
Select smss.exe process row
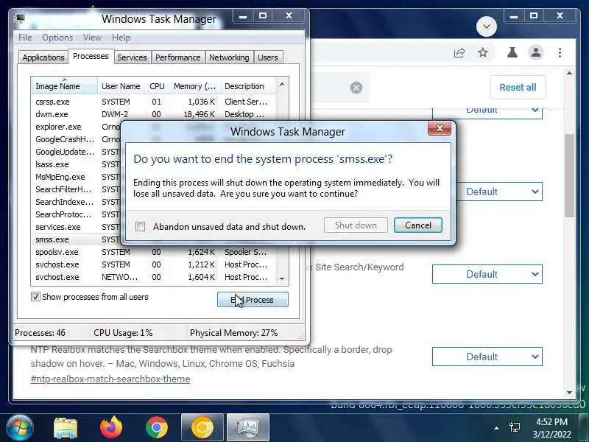[x=77, y=239]
